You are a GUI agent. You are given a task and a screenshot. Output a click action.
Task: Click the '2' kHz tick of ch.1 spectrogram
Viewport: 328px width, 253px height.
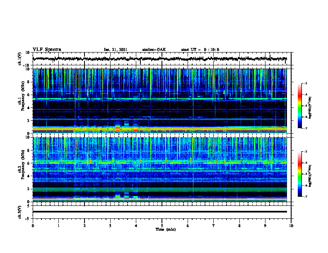coord(29,121)
